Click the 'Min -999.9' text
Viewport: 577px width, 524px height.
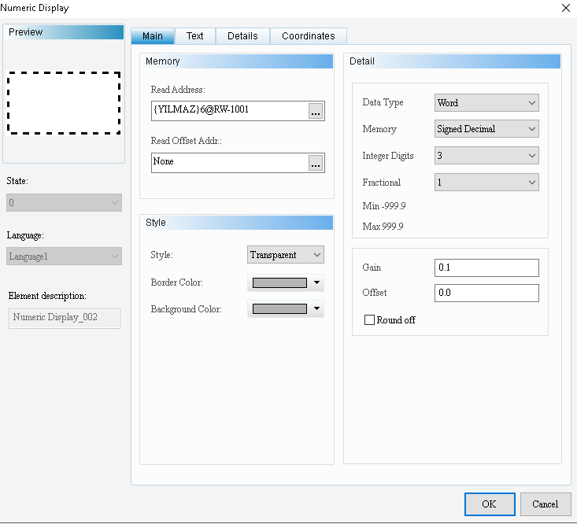[x=384, y=206]
